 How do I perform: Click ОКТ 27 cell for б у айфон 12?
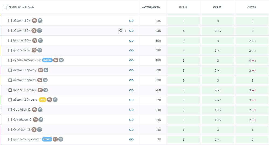[218, 110]
